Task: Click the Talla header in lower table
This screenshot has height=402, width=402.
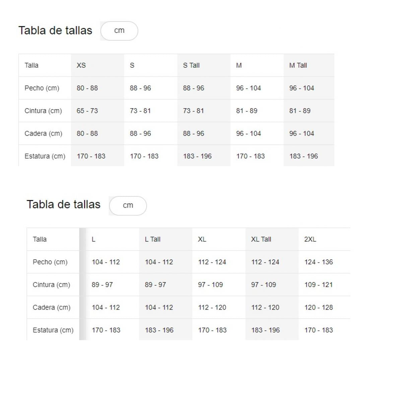Action: (40, 239)
